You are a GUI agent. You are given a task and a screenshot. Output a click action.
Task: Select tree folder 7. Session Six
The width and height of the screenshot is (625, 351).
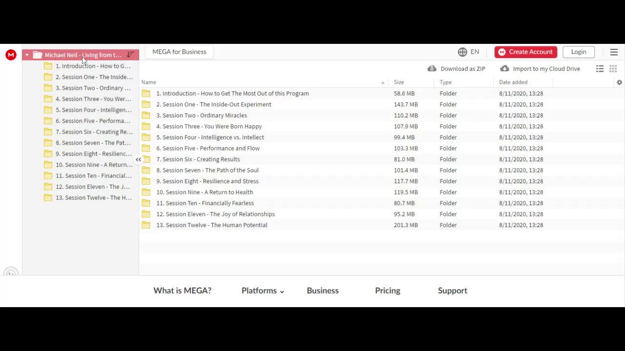(87, 132)
